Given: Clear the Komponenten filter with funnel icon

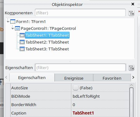Looking at the screenshot, I should (x=131, y=13).
